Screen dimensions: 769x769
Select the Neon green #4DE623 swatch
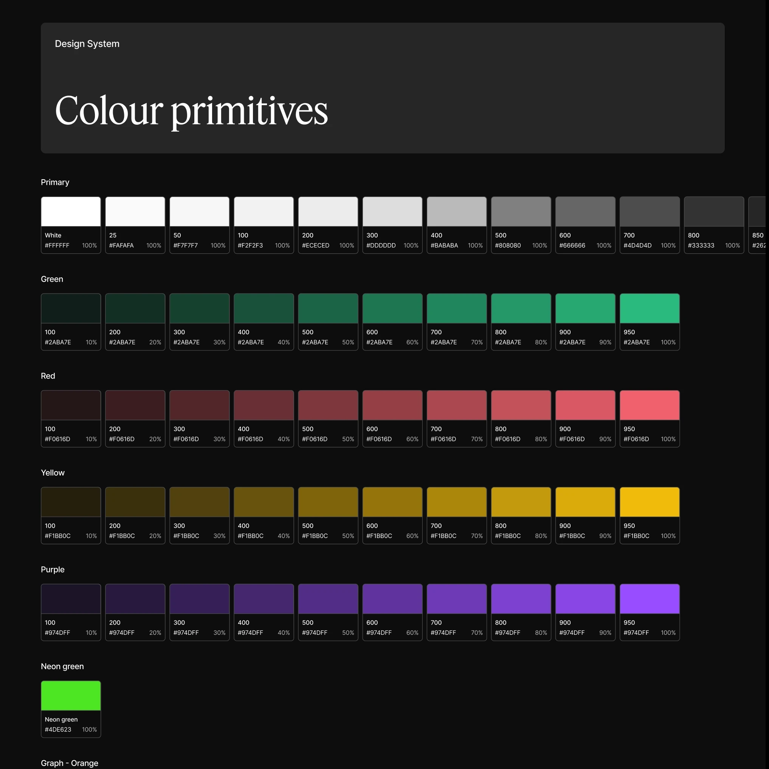[x=71, y=695]
